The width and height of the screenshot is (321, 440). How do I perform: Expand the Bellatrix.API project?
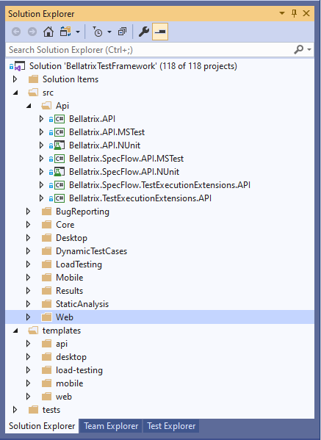[x=41, y=119]
